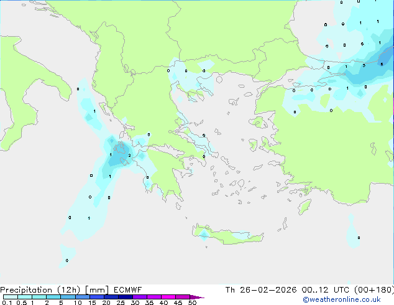
Task: Click the 0.1–0.5 mm legend color swatch
Action: (11, 297)
